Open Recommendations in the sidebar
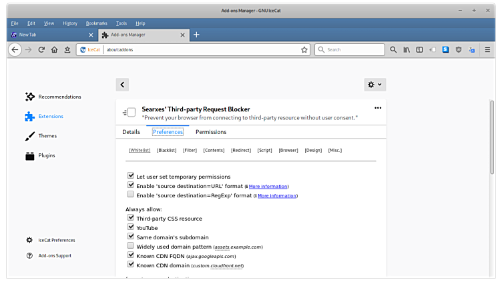 pyautogui.click(x=59, y=97)
